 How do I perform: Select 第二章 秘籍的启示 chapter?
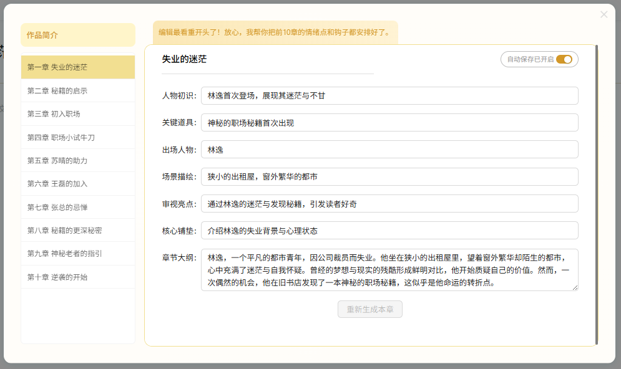click(78, 90)
